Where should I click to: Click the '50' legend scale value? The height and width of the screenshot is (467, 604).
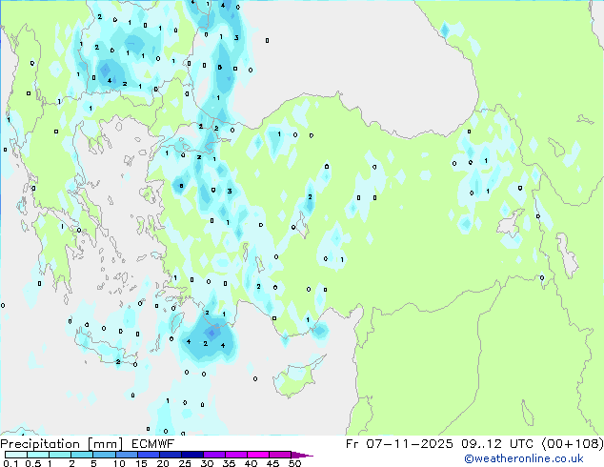pyautogui.click(x=294, y=463)
